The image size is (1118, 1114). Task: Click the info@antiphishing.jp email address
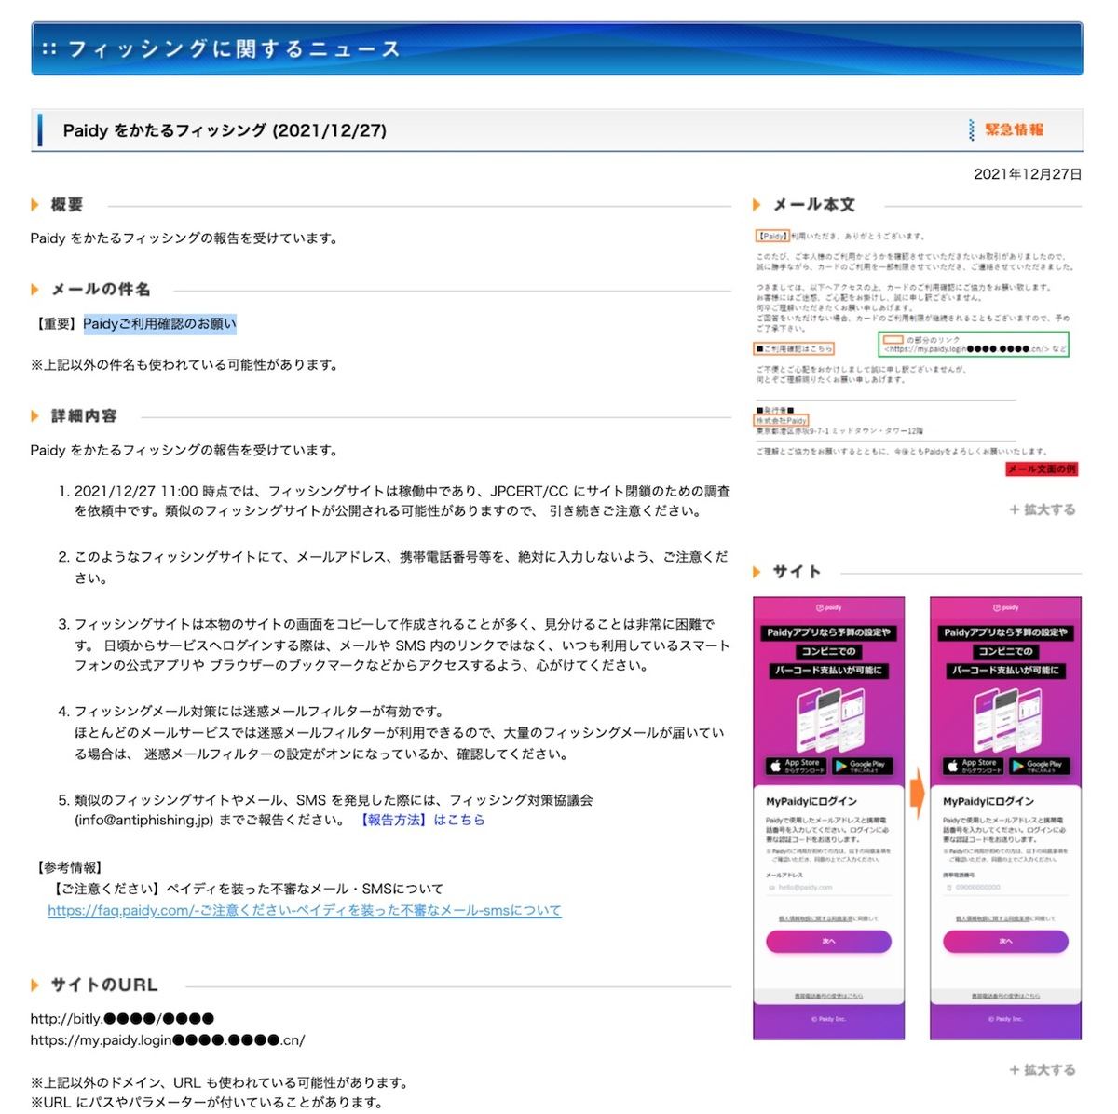144,821
